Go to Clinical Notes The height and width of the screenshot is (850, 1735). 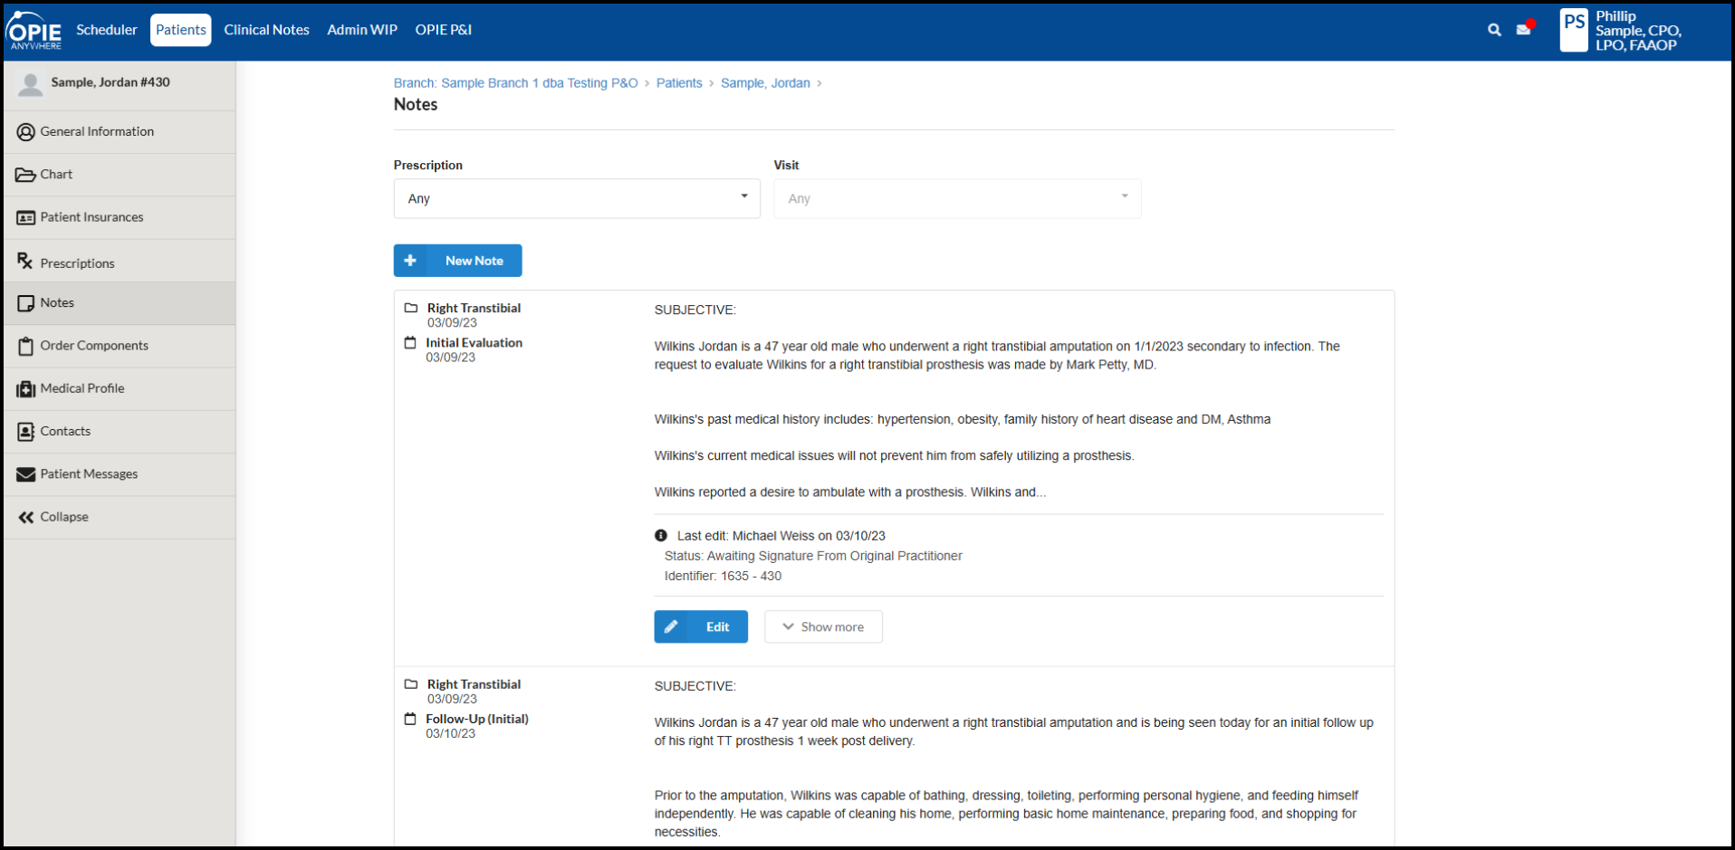(267, 30)
